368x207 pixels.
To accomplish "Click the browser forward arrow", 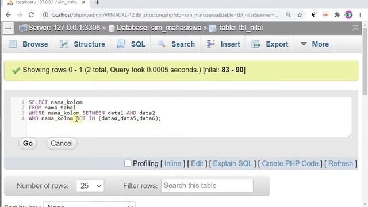I will click(x=20, y=15).
